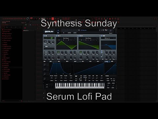
Task: Toggle the LFO ANCH checkbox
Action: click(x=84, y=77)
